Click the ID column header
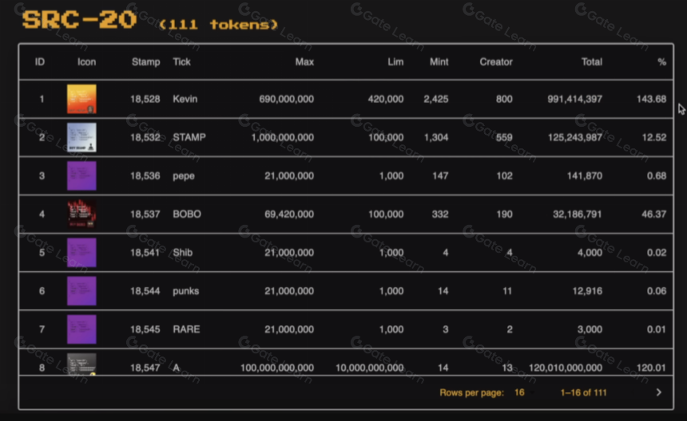The image size is (687, 421). [40, 62]
